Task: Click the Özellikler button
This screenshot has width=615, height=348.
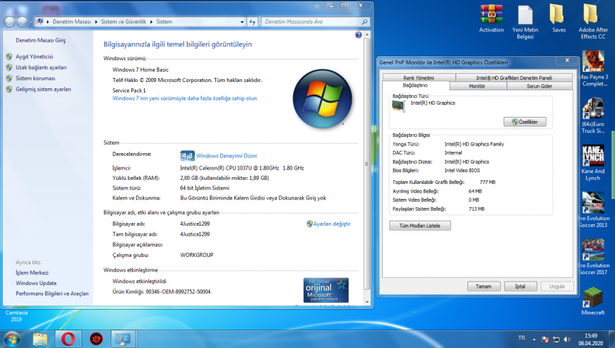Action: point(525,122)
